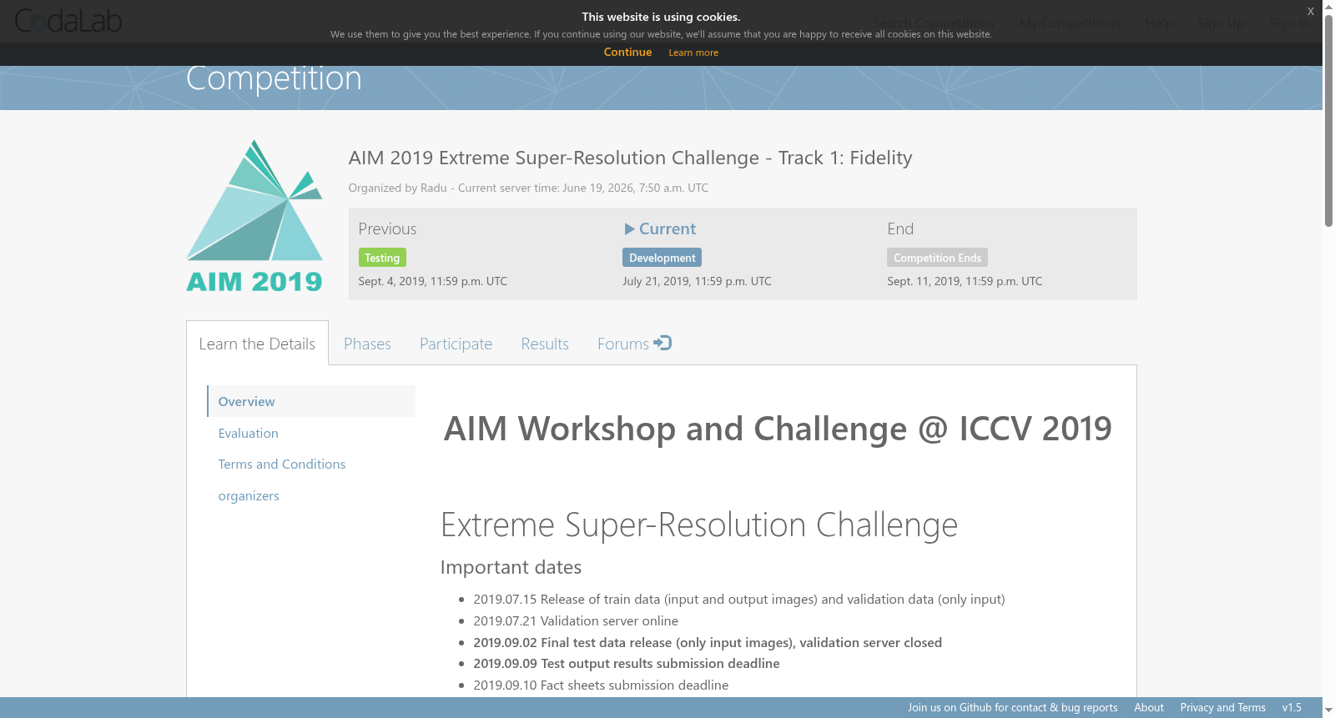Open the Privacy and Terms footer link
The width and height of the screenshot is (1335, 718).
click(x=1222, y=707)
